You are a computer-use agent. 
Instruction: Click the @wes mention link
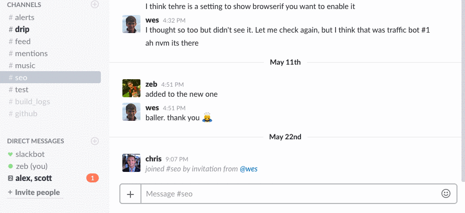248,169
